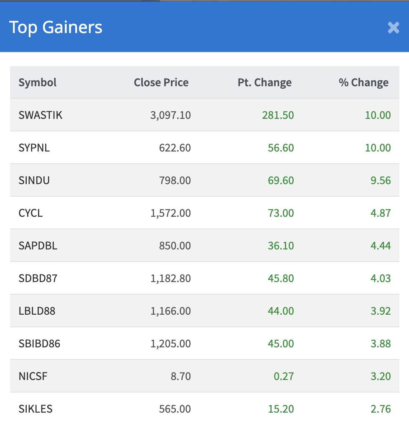Open the SIKLES stock symbol

point(36,409)
